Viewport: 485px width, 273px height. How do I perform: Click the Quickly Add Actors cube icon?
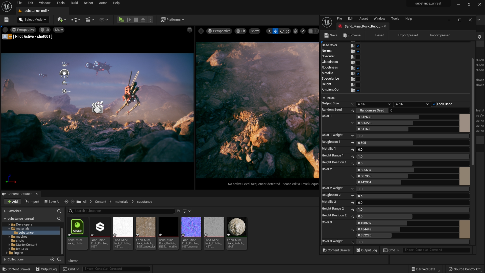pyautogui.click(x=60, y=19)
